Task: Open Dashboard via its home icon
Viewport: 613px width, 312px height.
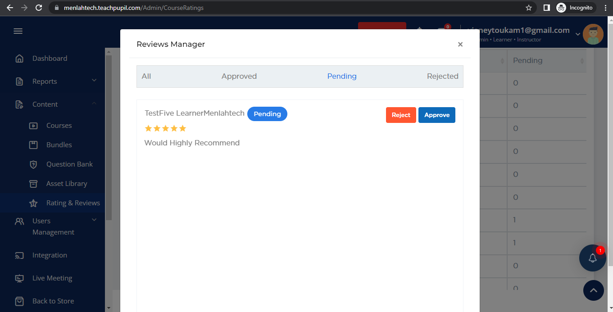Action: pyautogui.click(x=19, y=59)
